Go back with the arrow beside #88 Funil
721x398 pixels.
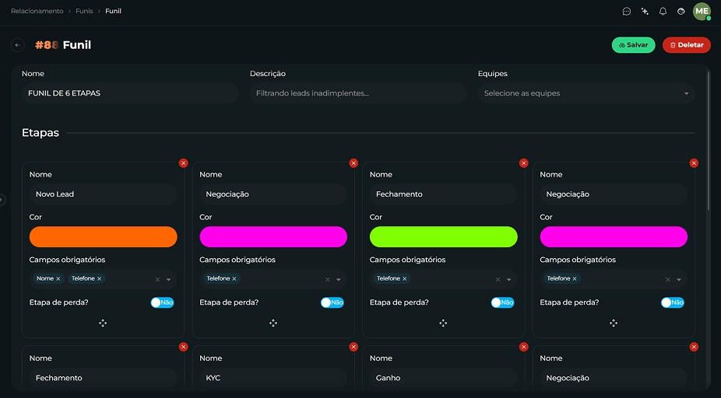point(17,45)
